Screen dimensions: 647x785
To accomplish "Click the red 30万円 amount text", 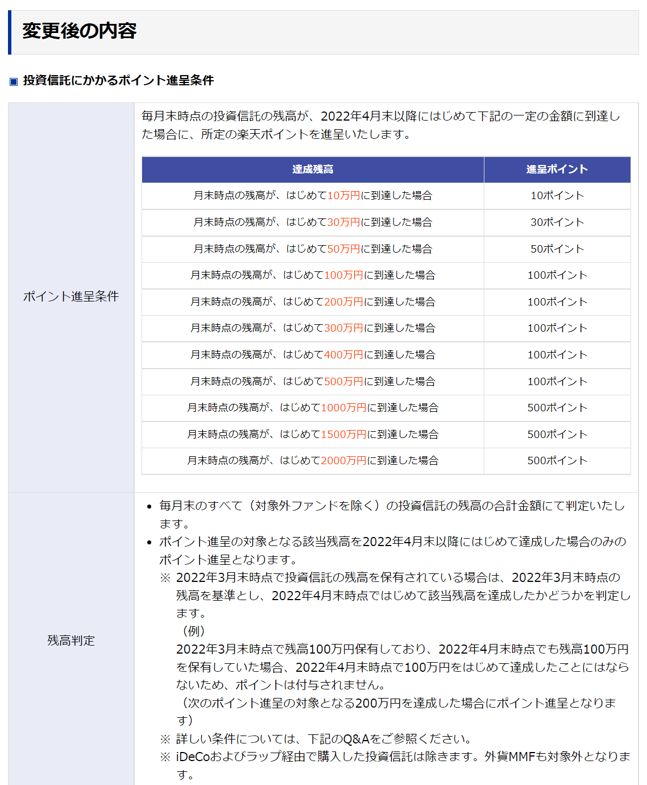I will (343, 222).
